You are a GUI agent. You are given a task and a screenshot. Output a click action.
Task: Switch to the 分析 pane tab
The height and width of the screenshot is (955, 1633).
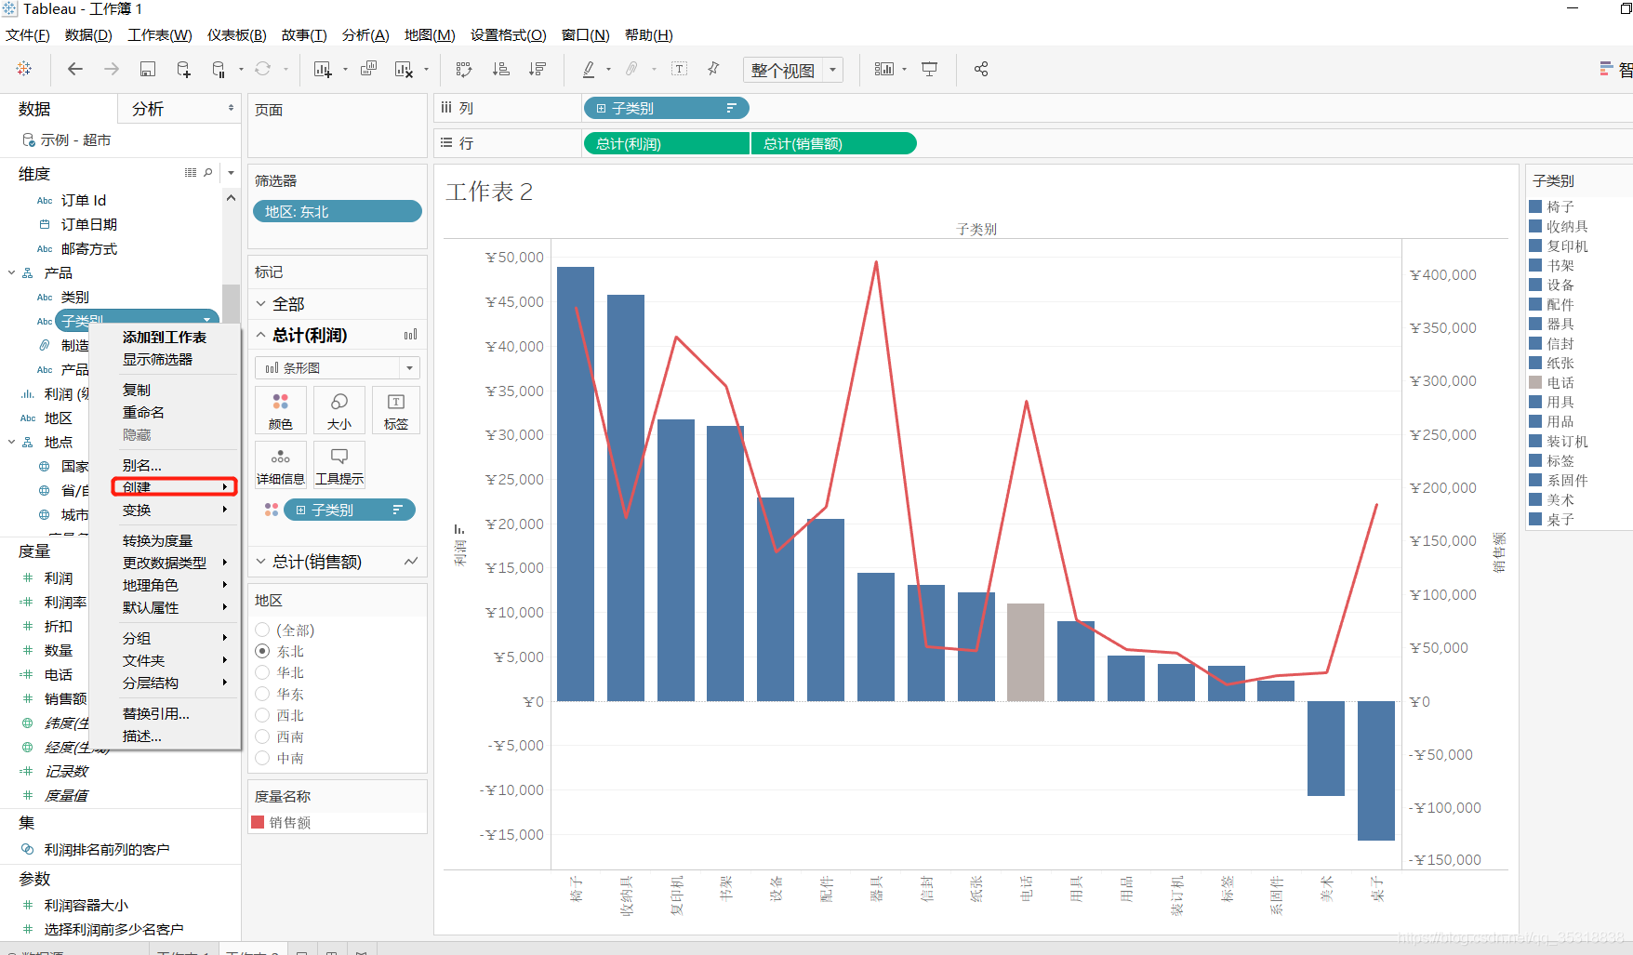pyautogui.click(x=148, y=109)
